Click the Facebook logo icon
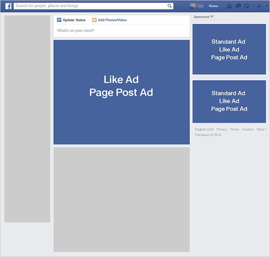This screenshot has width=270, height=257. tap(8, 6)
